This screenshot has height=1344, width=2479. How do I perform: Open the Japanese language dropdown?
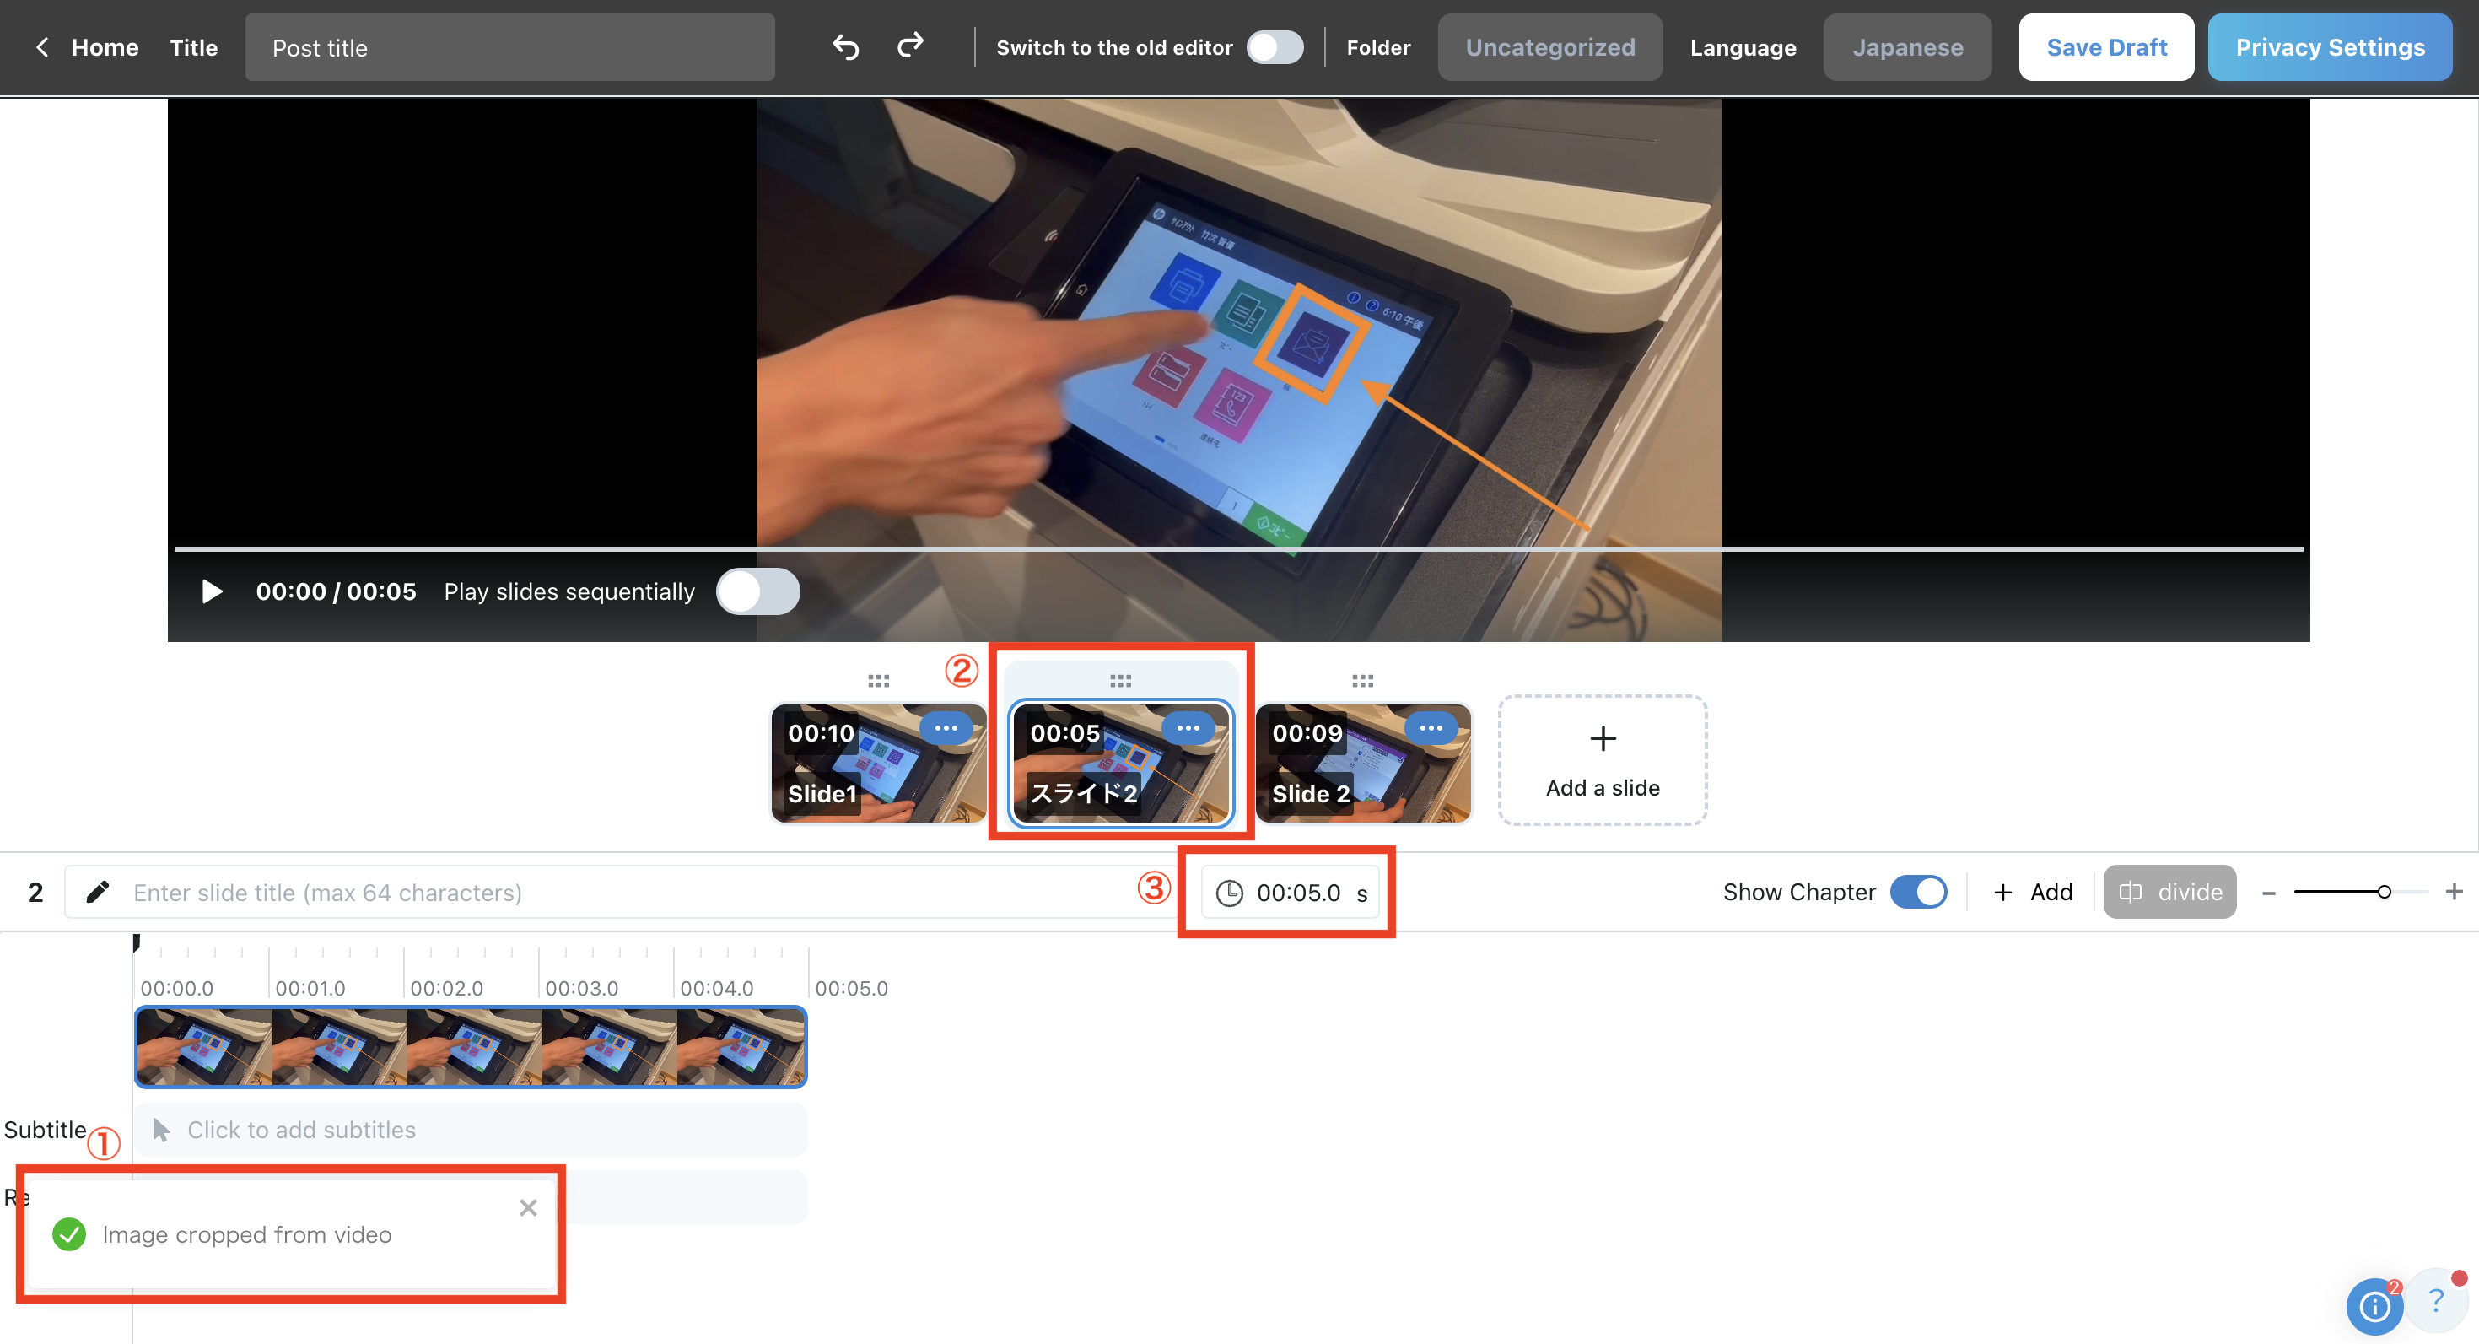(1906, 47)
